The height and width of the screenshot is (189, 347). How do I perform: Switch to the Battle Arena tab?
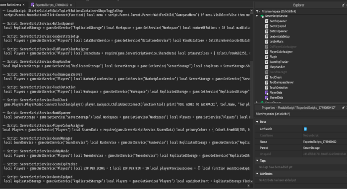click(x=10, y=4)
